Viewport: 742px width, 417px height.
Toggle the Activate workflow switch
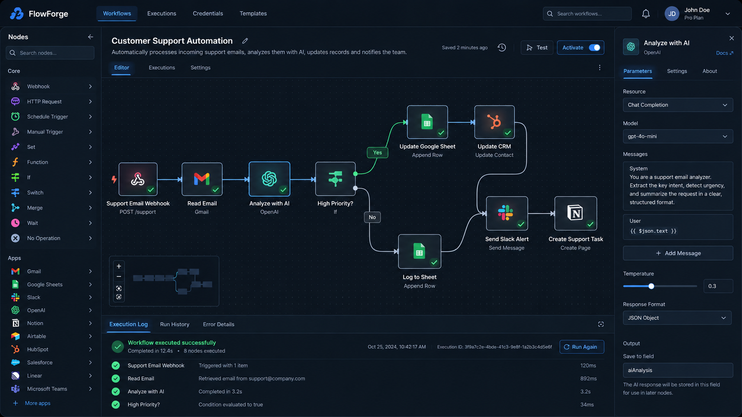[594, 47]
